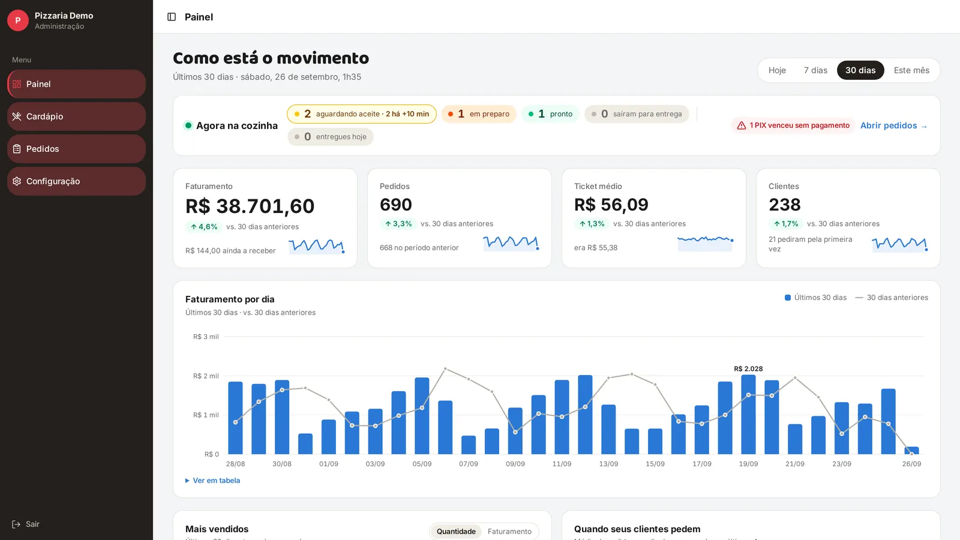Viewport: 960px width, 540px height.
Task: Click the 26/09 axis date label
Action: tap(911, 464)
